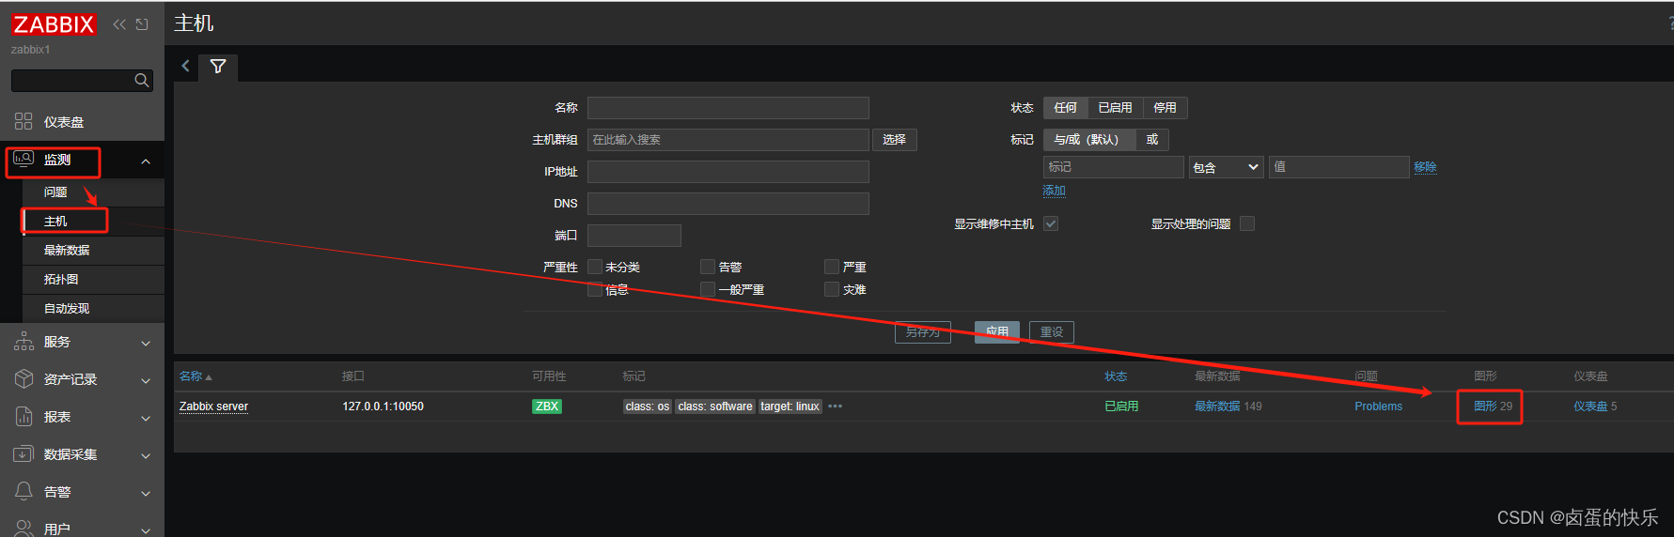This screenshot has height=537, width=1674.
Task: Check the 未分类 severity checkbox
Action: 595,267
